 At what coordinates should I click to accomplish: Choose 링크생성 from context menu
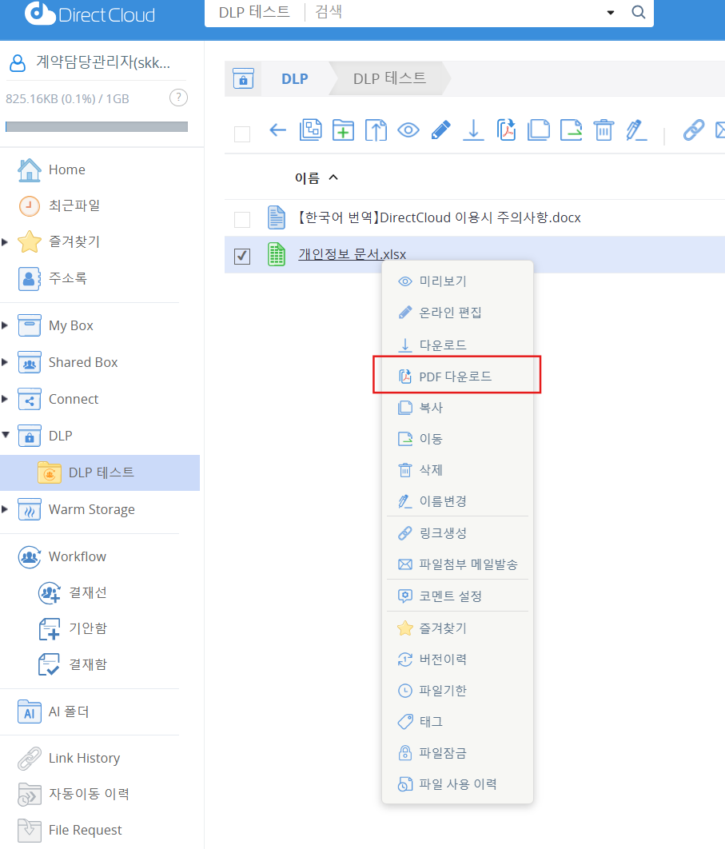click(457, 533)
